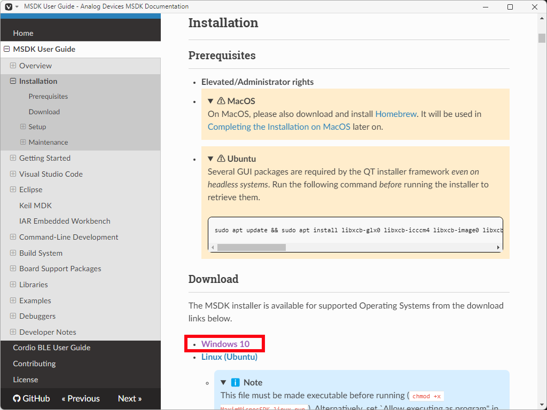Click the MacOS warning triangle icon
This screenshot has width=547, height=410.
tap(221, 101)
